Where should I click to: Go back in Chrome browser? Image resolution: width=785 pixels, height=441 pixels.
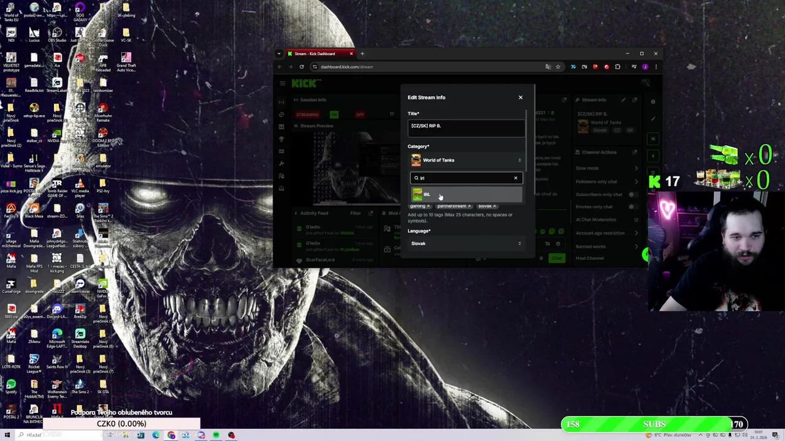(x=280, y=67)
